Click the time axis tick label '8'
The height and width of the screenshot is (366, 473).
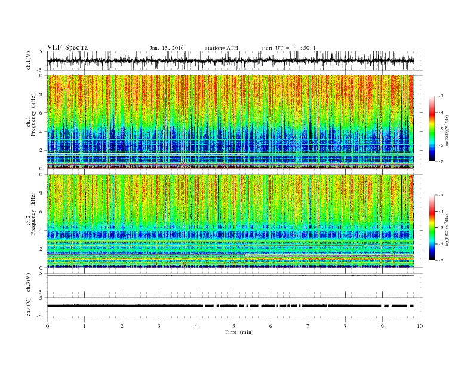tap(345, 326)
